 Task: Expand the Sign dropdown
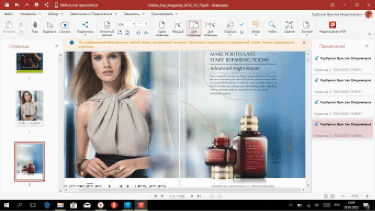tap(230, 35)
